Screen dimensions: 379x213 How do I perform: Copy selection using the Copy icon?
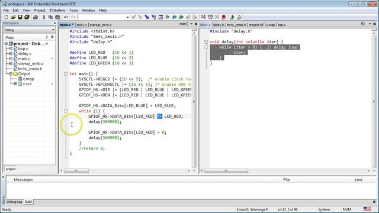pos(51,17)
